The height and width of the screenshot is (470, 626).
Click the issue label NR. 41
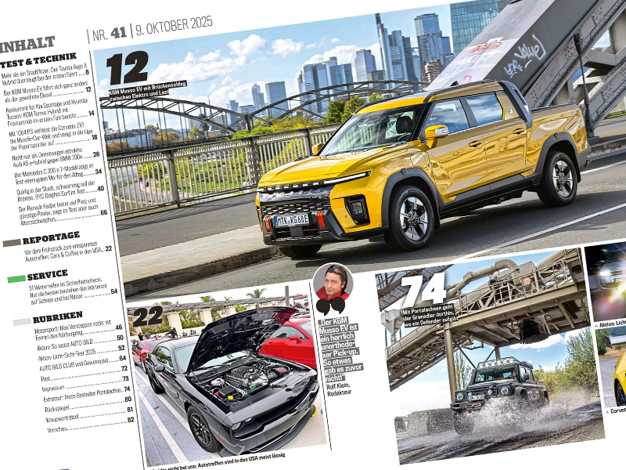pyautogui.click(x=100, y=35)
